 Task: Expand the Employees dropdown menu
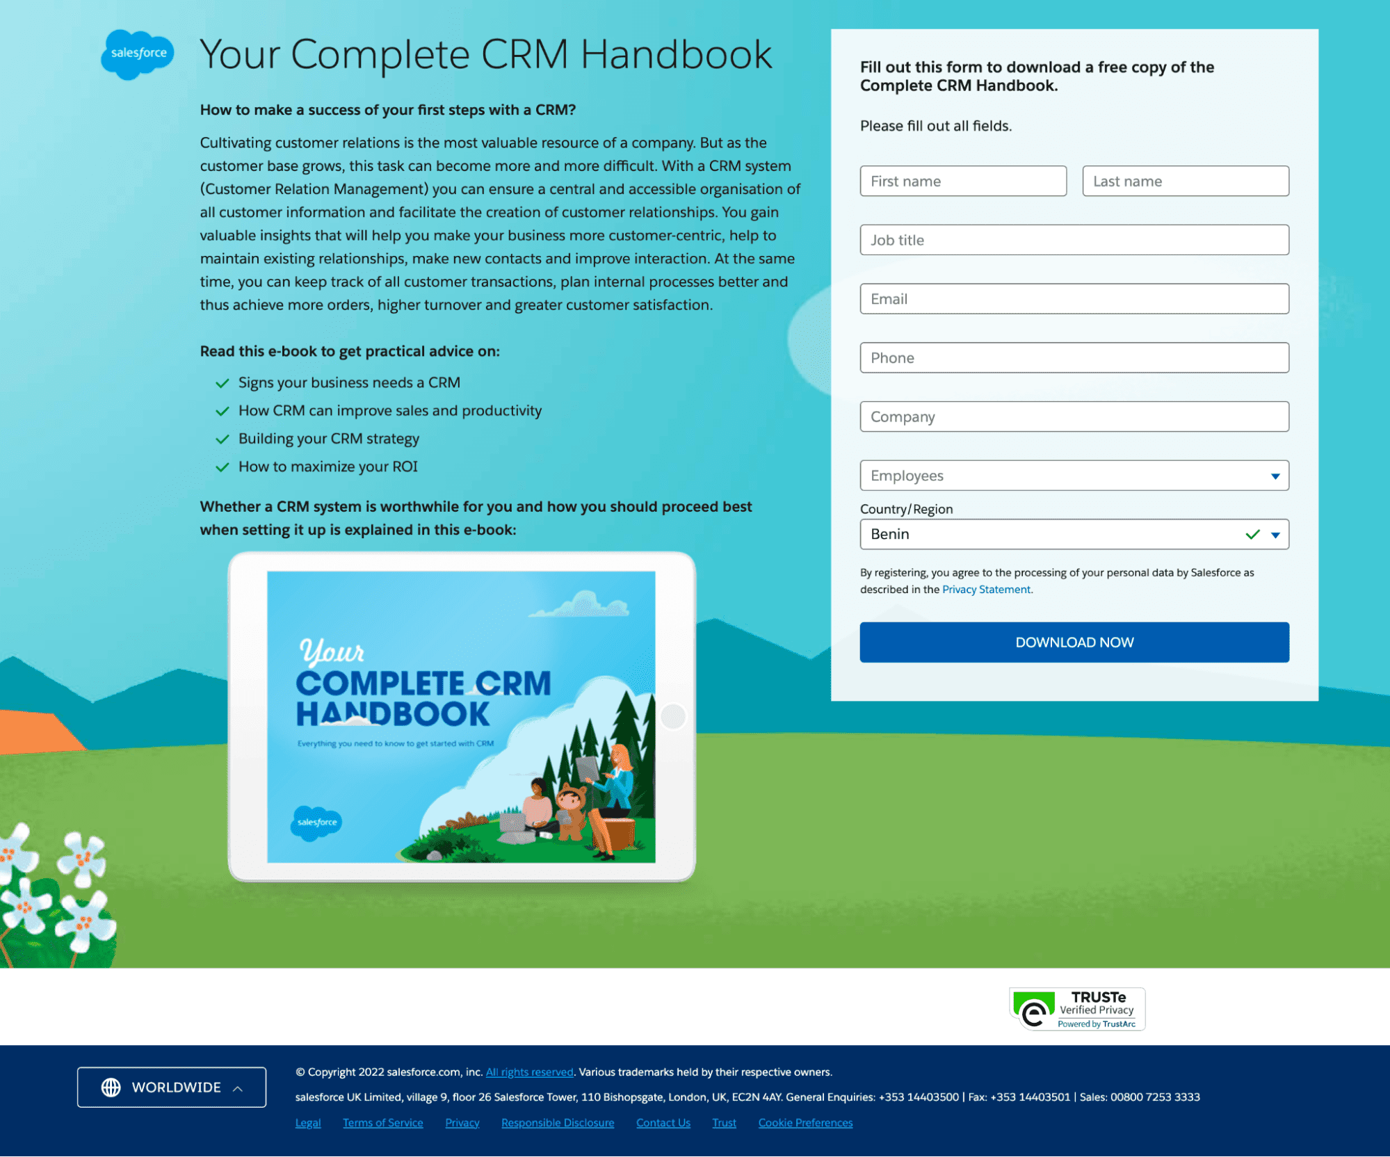(x=1272, y=476)
